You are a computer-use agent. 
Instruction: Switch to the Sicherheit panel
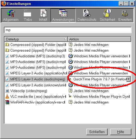tap(107, 15)
